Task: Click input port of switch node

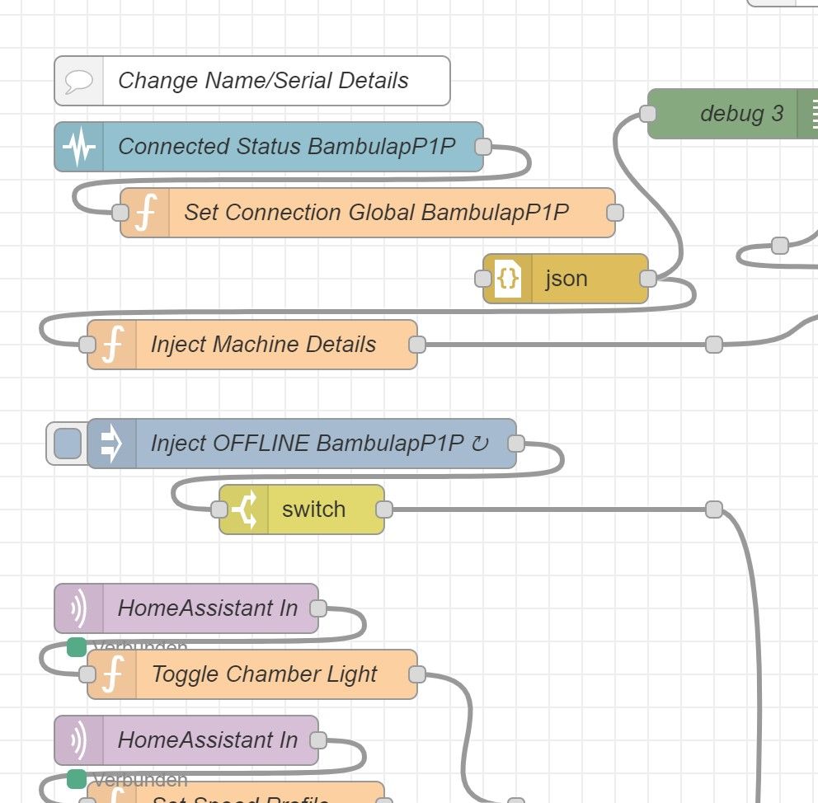Action: tap(219, 510)
